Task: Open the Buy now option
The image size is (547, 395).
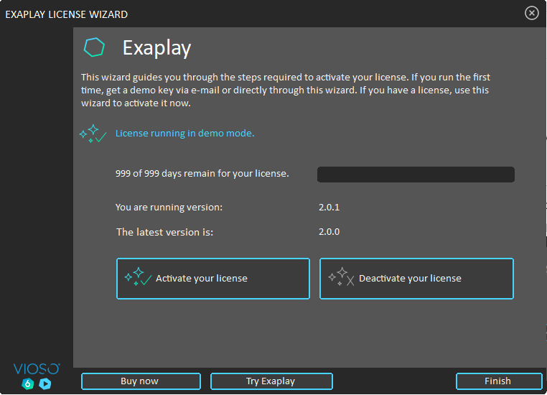Action: click(140, 381)
